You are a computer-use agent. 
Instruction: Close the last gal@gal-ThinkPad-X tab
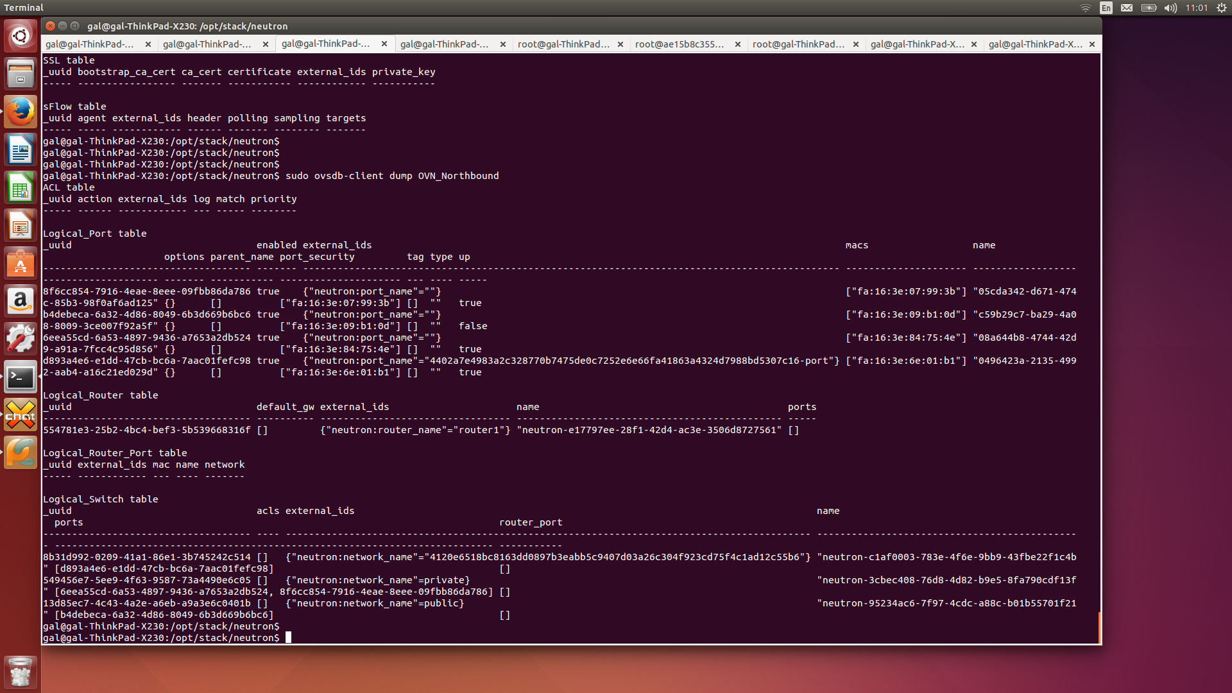point(1092,44)
